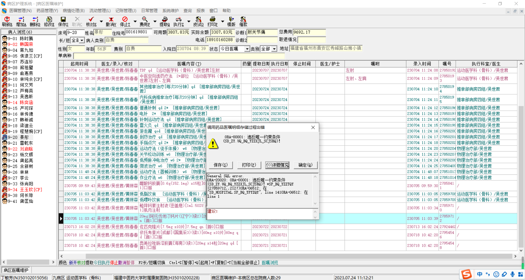The image size is (525, 280).
Task: Click the 执行Z execute icon
Action: click(x=179, y=21)
